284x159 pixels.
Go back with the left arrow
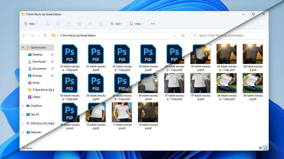tap(24, 36)
